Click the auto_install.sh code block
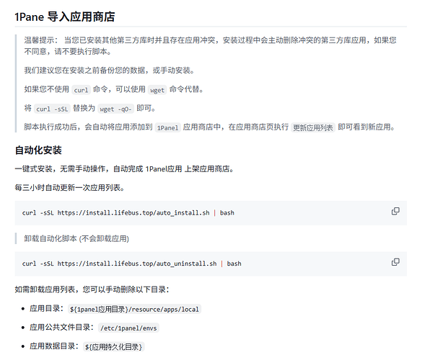The width and height of the screenshot is (422, 360). [211, 213]
